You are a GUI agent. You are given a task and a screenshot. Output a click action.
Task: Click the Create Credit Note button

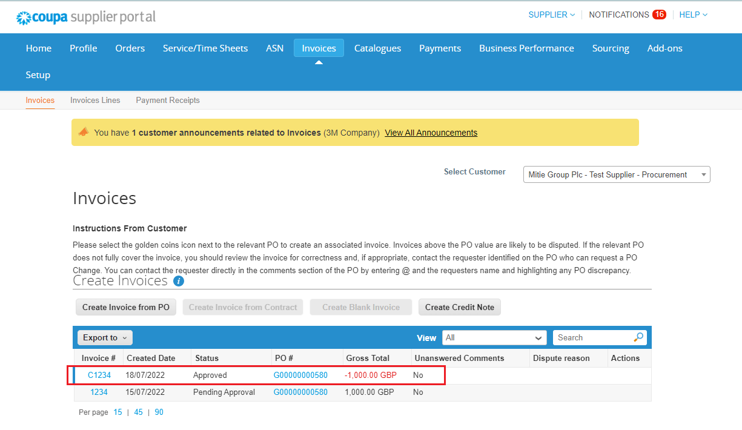click(460, 307)
